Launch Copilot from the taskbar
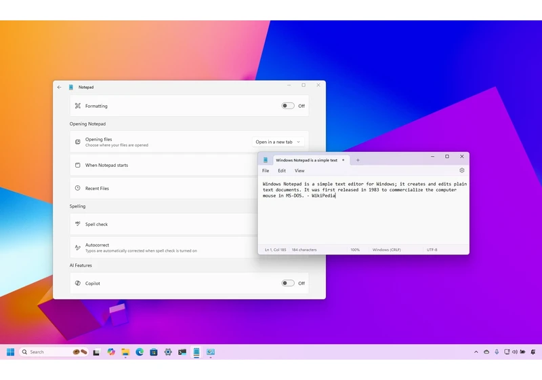542x380 pixels. (x=111, y=352)
